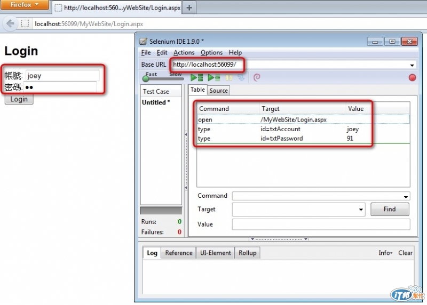Click the Find button
The height and width of the screenshot is (305, 427).
coord(390,209)
